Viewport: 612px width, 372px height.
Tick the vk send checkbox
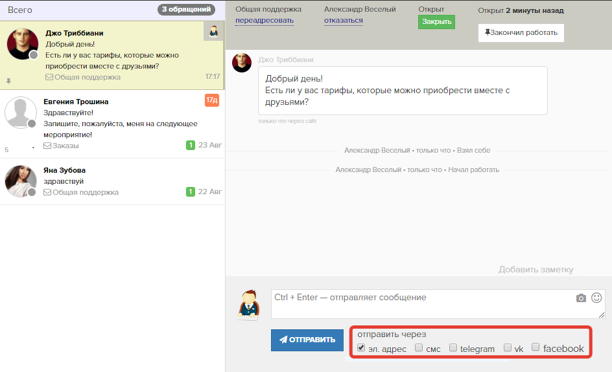[508, 347]
